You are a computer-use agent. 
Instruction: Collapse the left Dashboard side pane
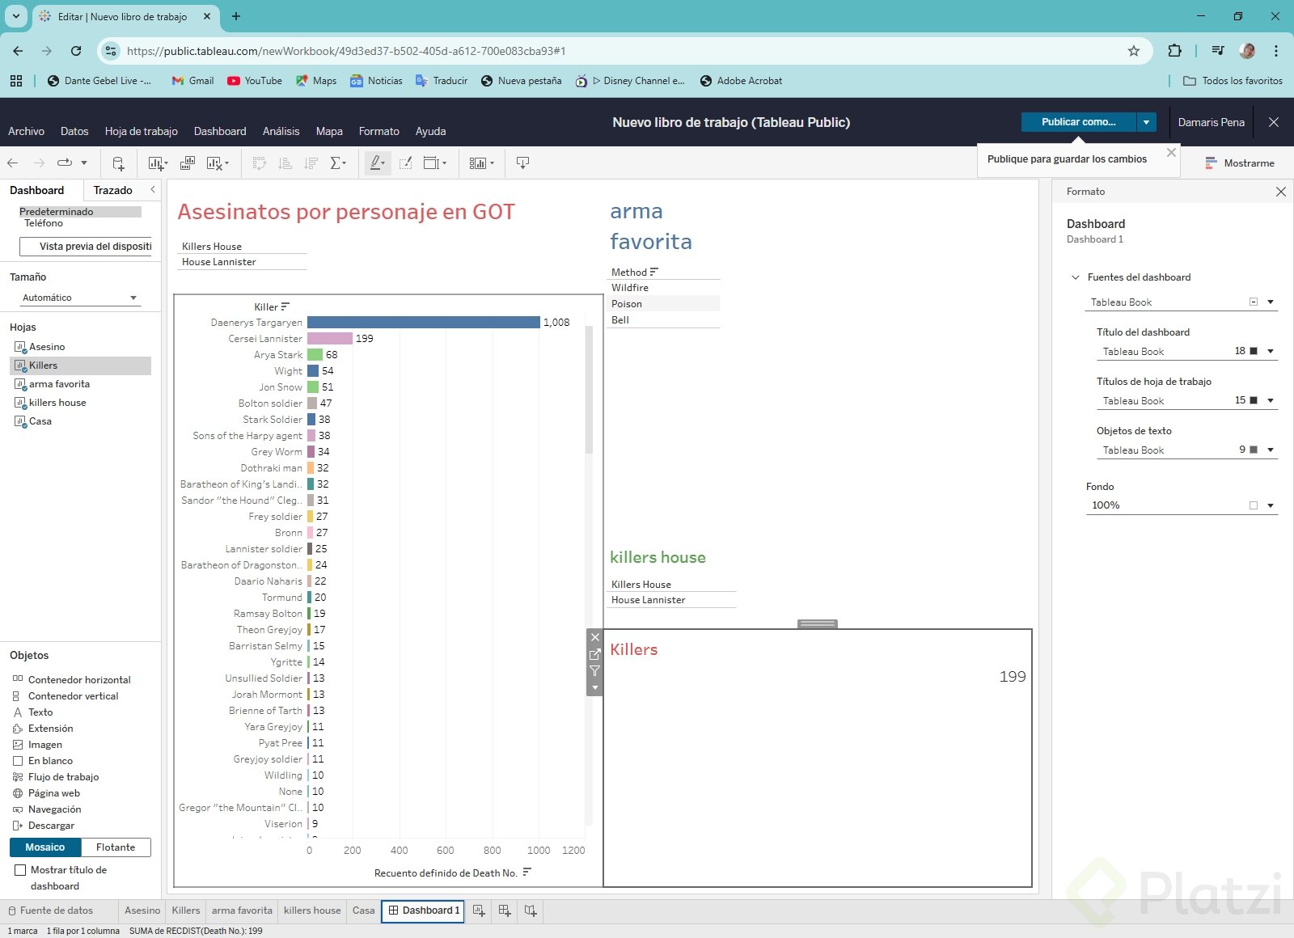point(153,190)
